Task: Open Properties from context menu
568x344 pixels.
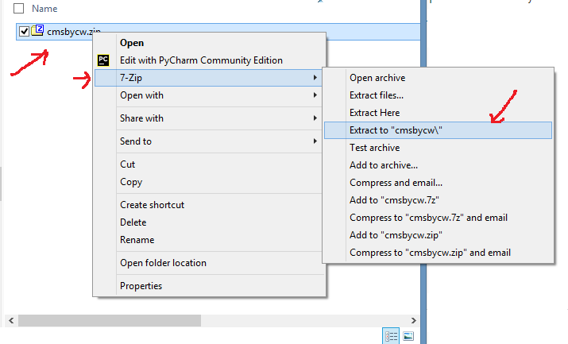Action: 141,286
